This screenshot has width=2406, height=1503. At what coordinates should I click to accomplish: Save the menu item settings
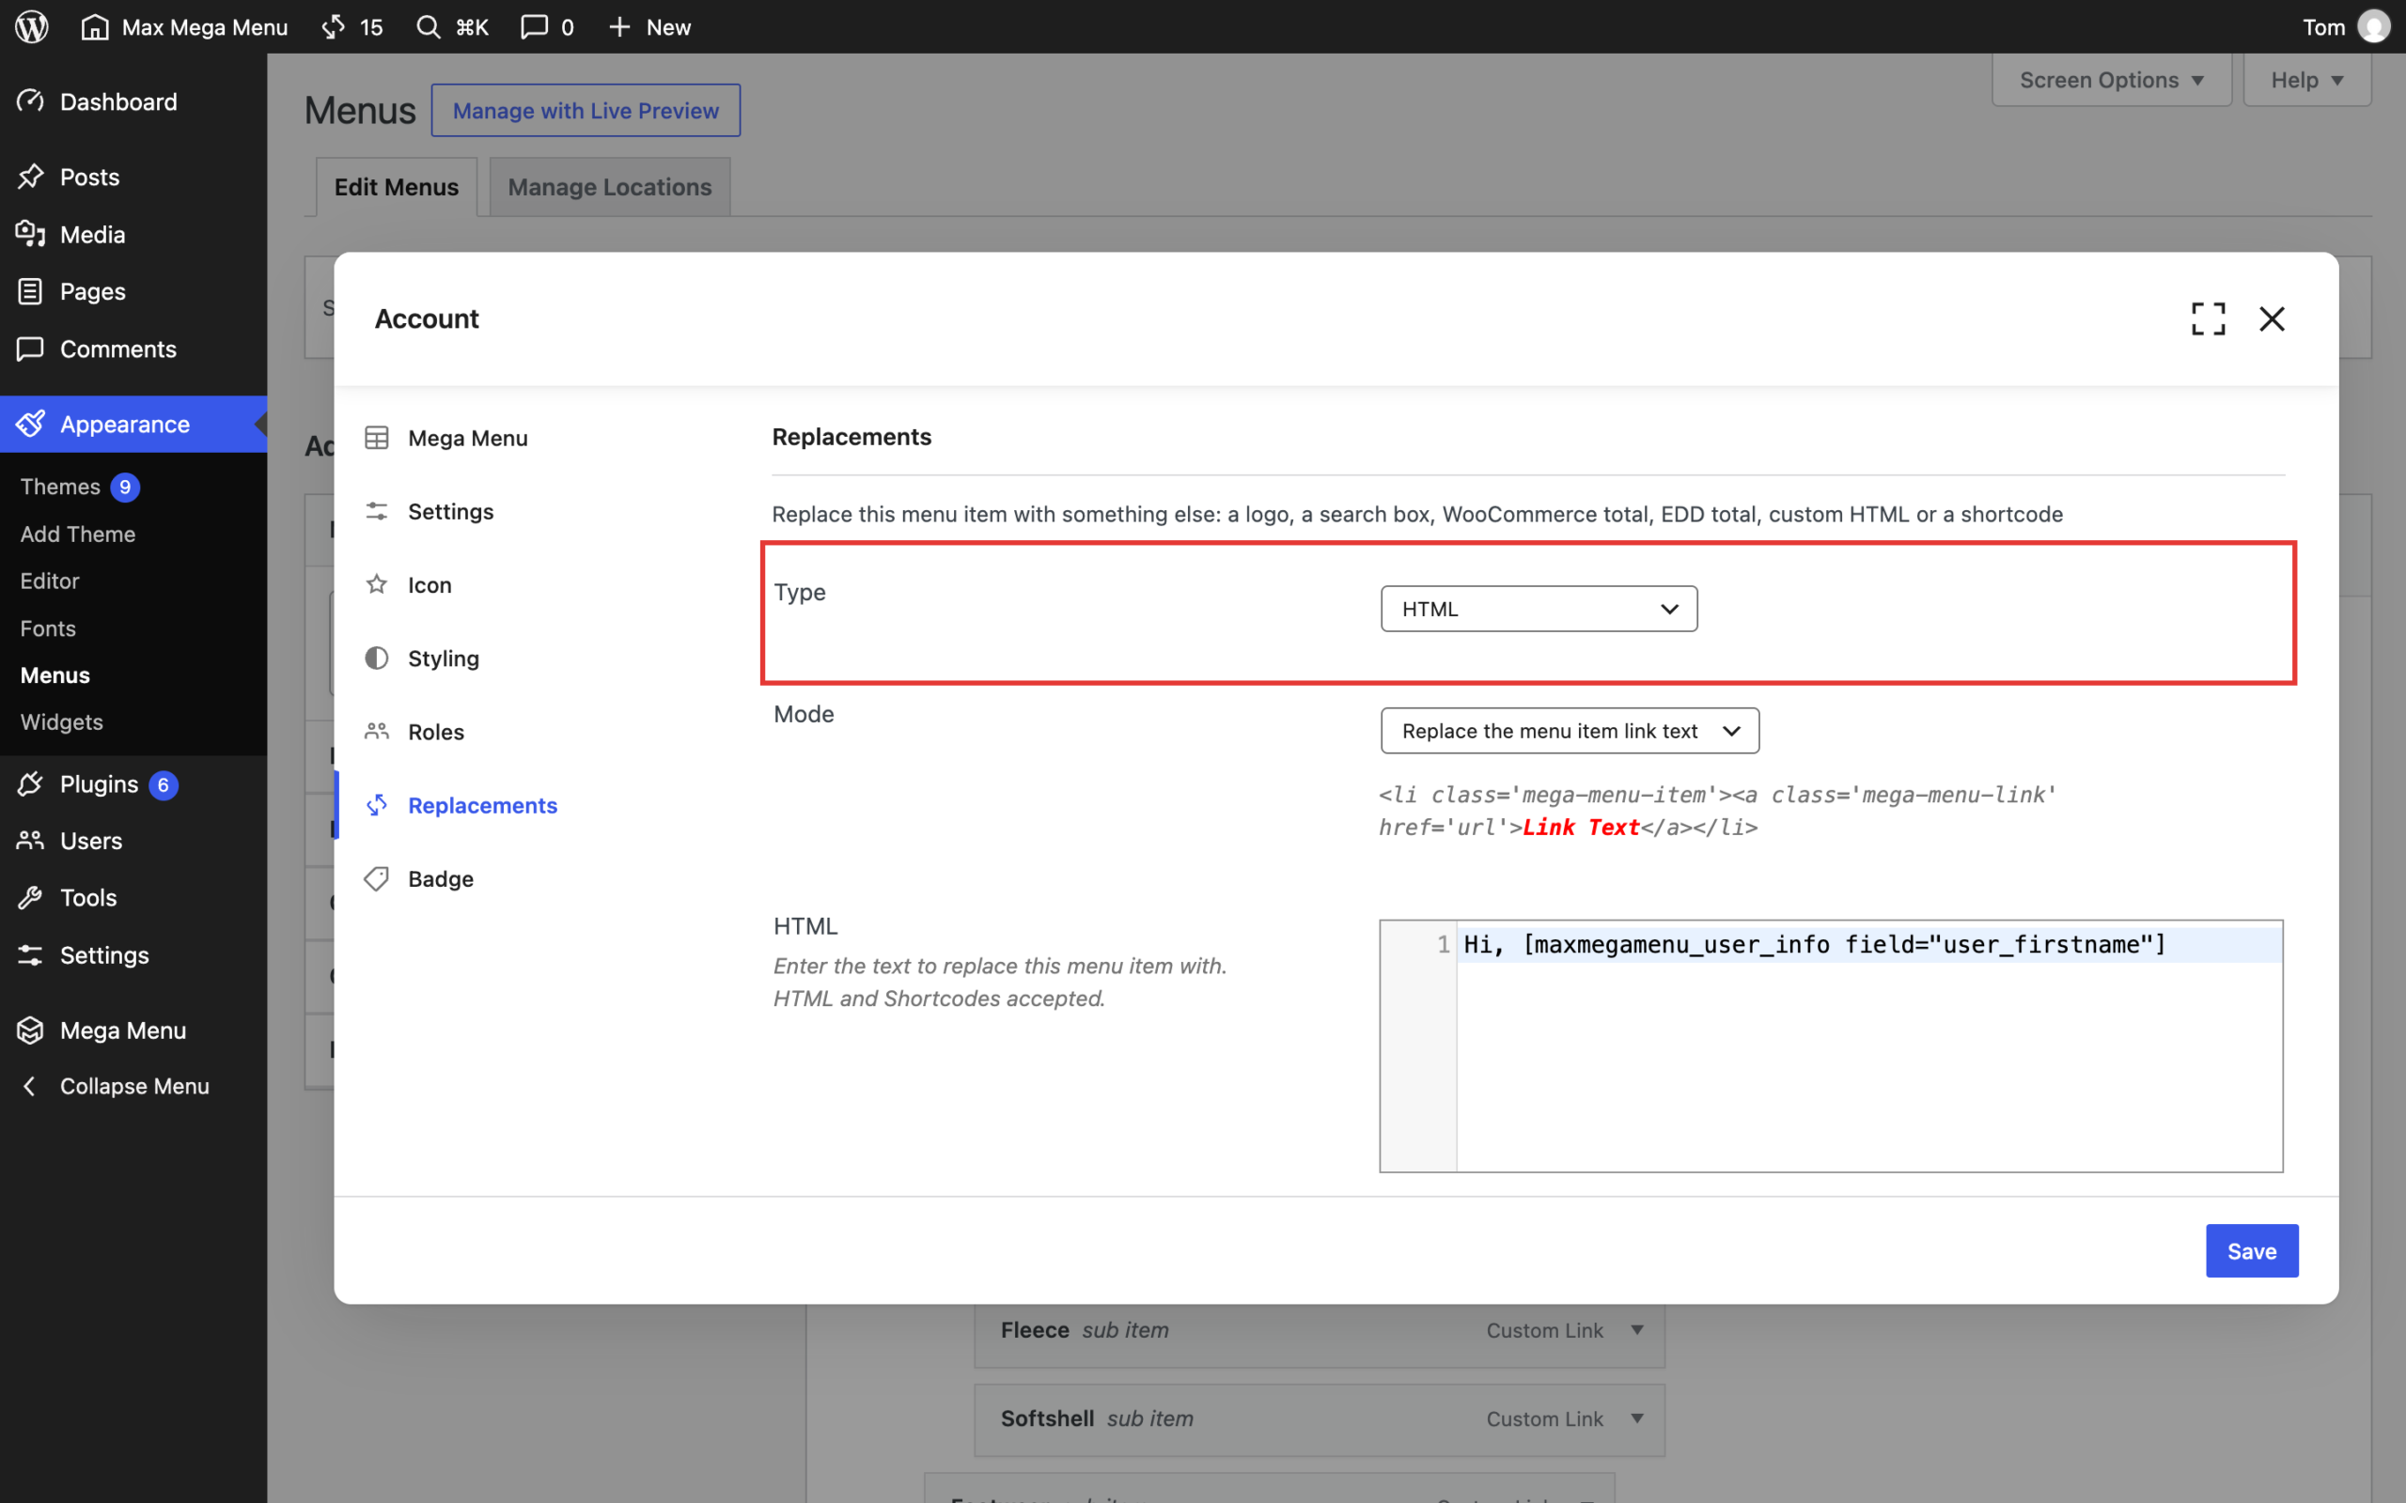pos(2252,1250)
